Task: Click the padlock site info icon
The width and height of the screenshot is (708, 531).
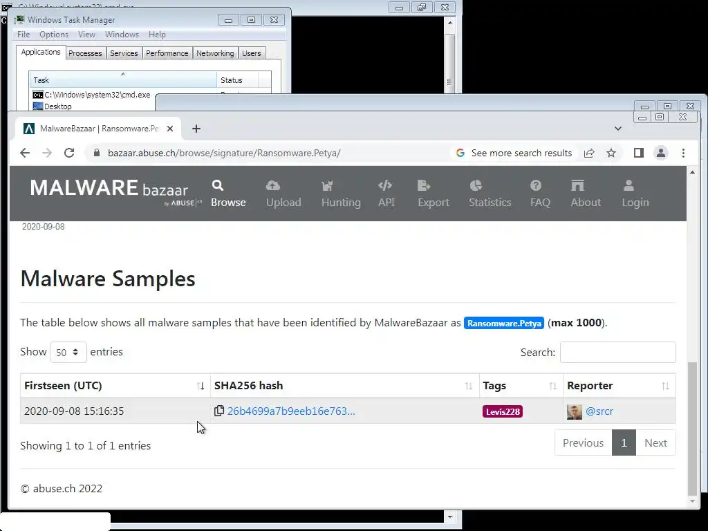Action: click(x=96, y=153)
